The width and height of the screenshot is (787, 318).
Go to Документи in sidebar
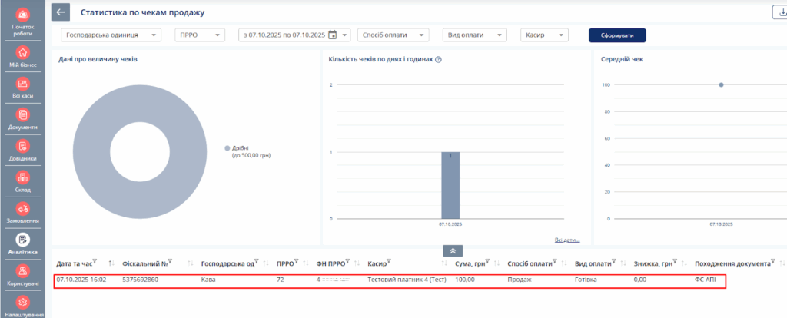click(x=22, y=118)
